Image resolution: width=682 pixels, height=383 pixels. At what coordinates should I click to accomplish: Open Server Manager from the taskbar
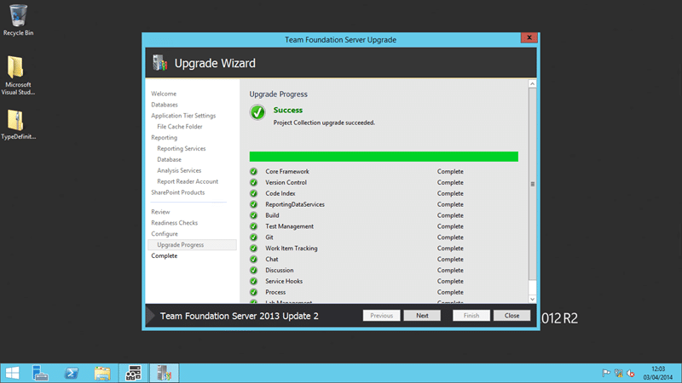click(40, 373)
